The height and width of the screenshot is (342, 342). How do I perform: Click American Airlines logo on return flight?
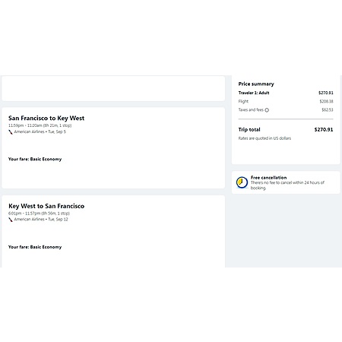coord(11,220)
